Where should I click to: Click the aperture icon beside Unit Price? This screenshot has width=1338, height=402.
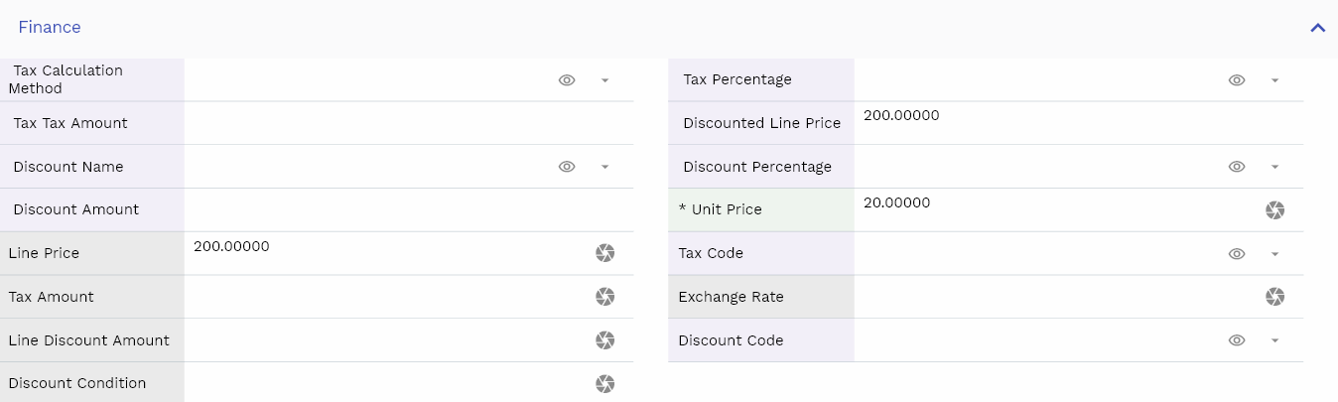tap(1275, 209)
